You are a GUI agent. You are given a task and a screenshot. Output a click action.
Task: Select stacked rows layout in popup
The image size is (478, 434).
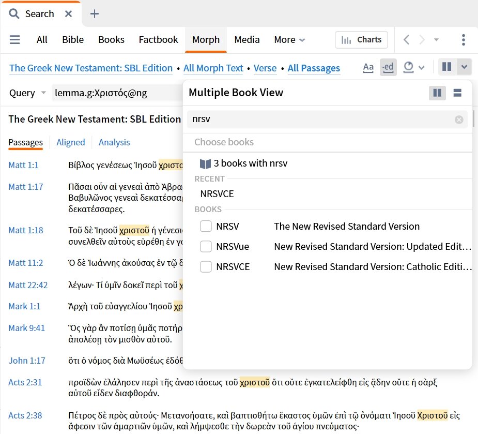coord(457,93)
